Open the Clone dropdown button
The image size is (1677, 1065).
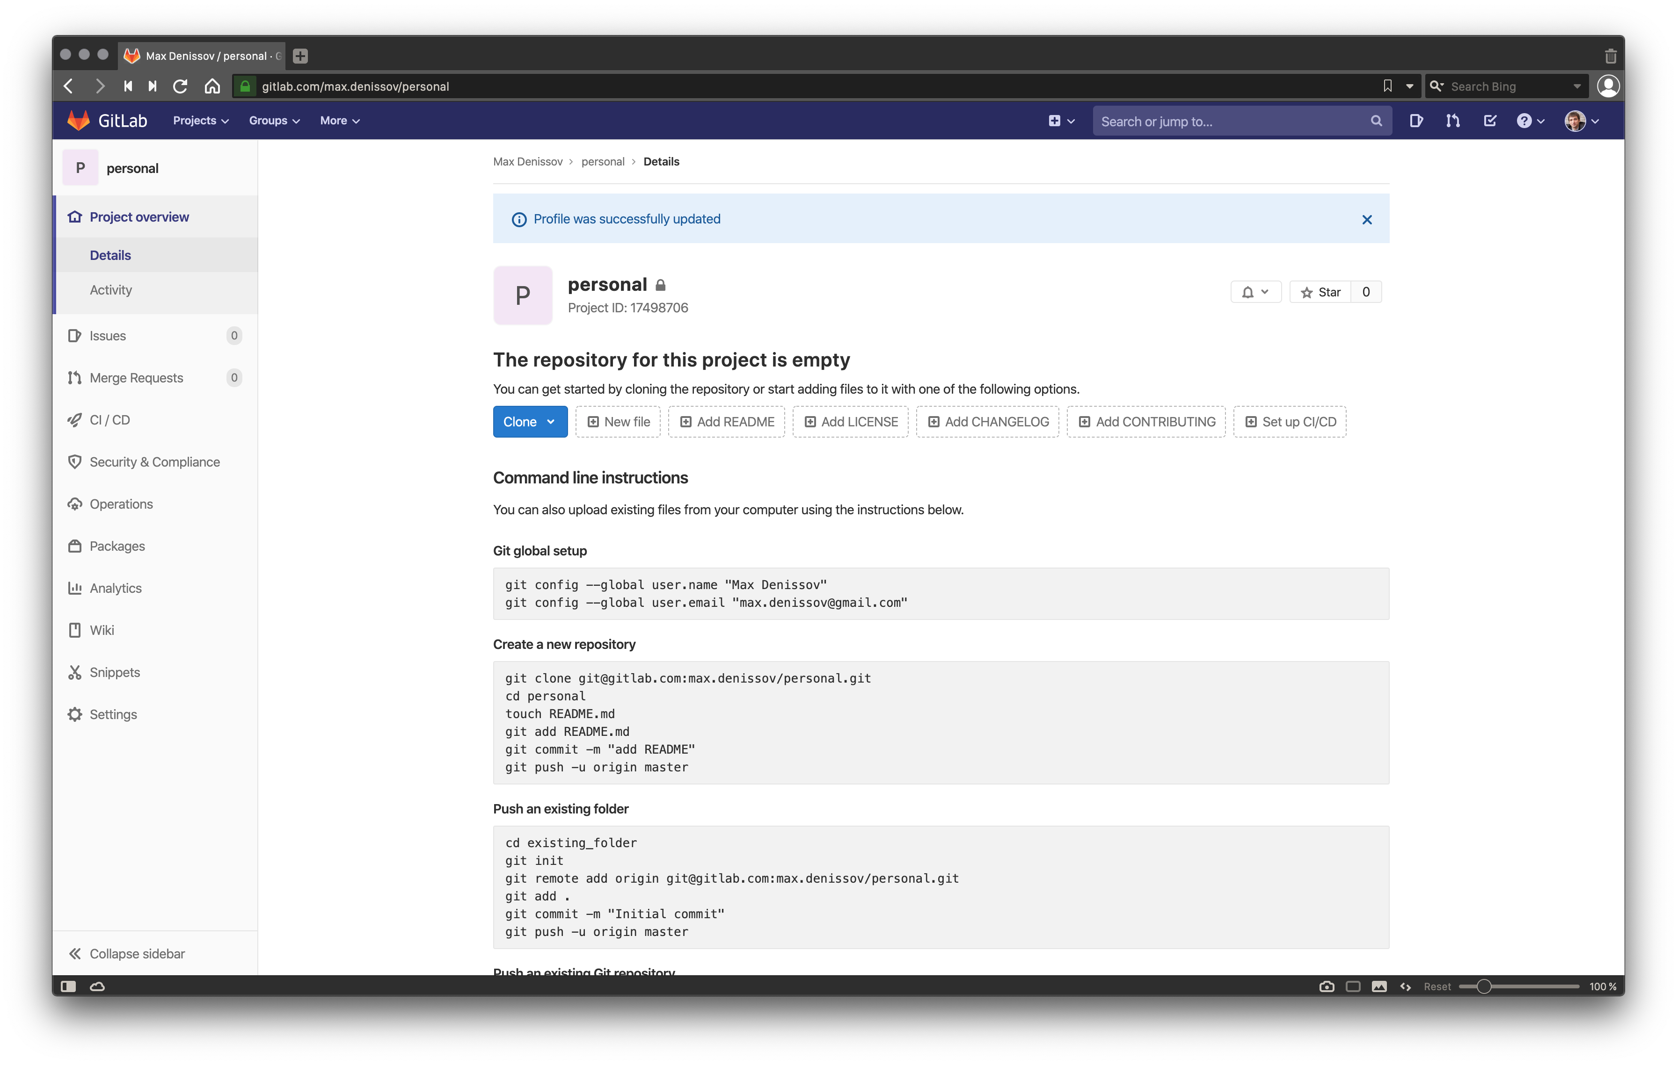pos(530,422)
